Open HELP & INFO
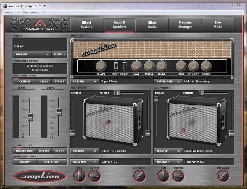 52,162
